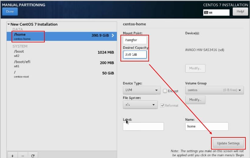Viewport: 250px width, 158px height.
Task: Click the Desired Capacity input field
Action: pos(135,54)
